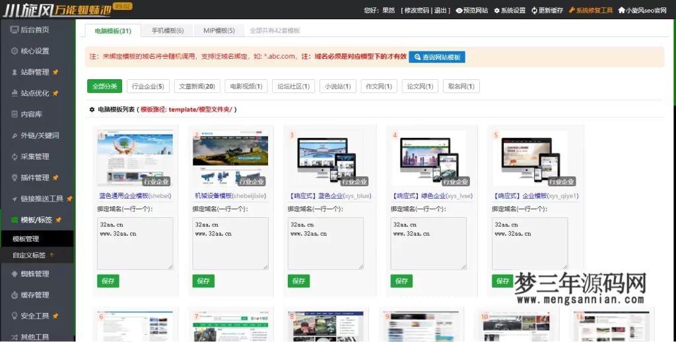676x342 pixels.
Task: Open template 1 蓝色通用企业模板 thumbnail
Action: (x=135, y=158)
